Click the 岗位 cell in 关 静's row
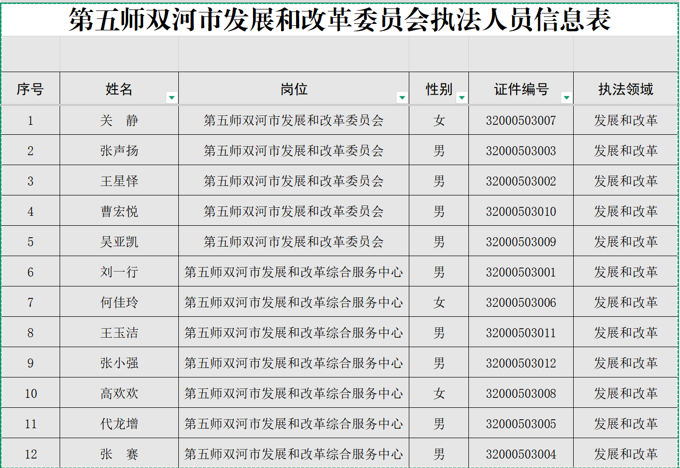Image resolution: width=680 pixels, height=468 pixels. pyautogui.click(x=294, y=120)
